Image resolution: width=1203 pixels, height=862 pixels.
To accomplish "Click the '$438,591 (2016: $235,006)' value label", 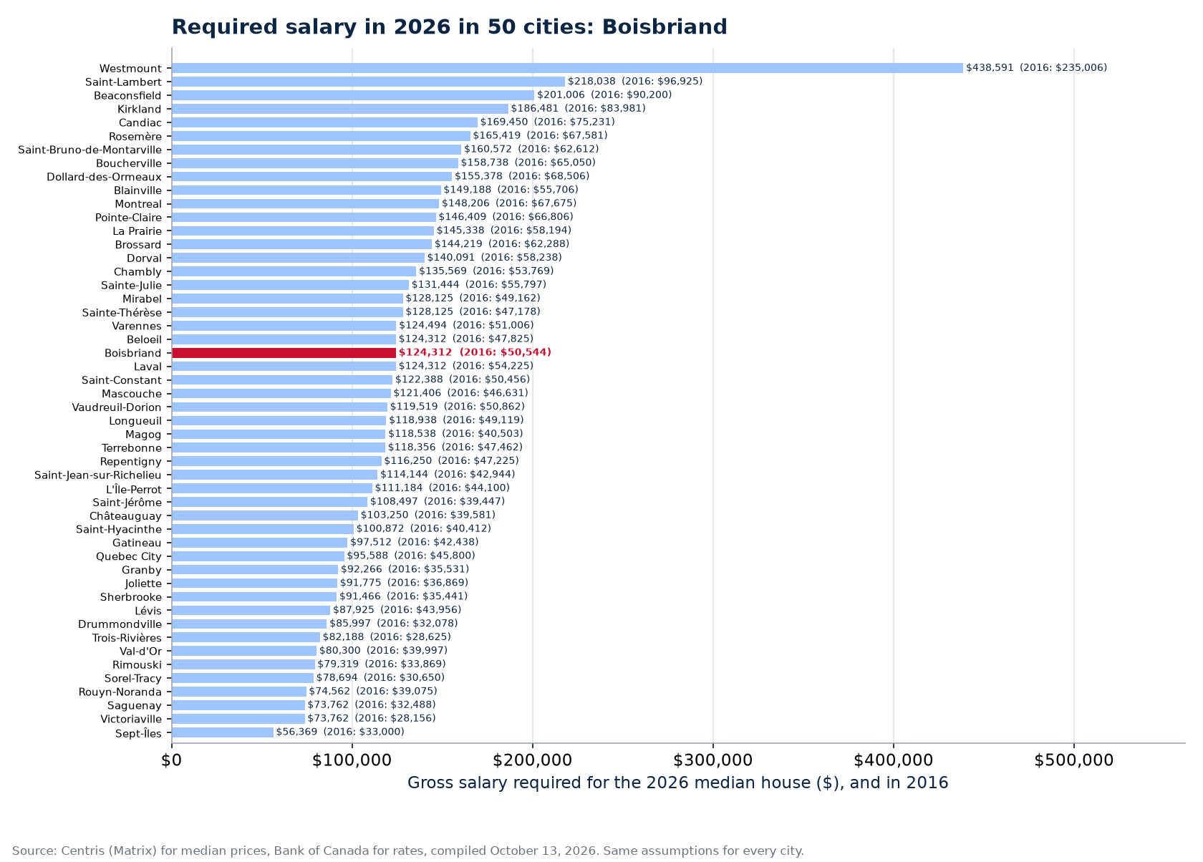I will [1036, 68].
